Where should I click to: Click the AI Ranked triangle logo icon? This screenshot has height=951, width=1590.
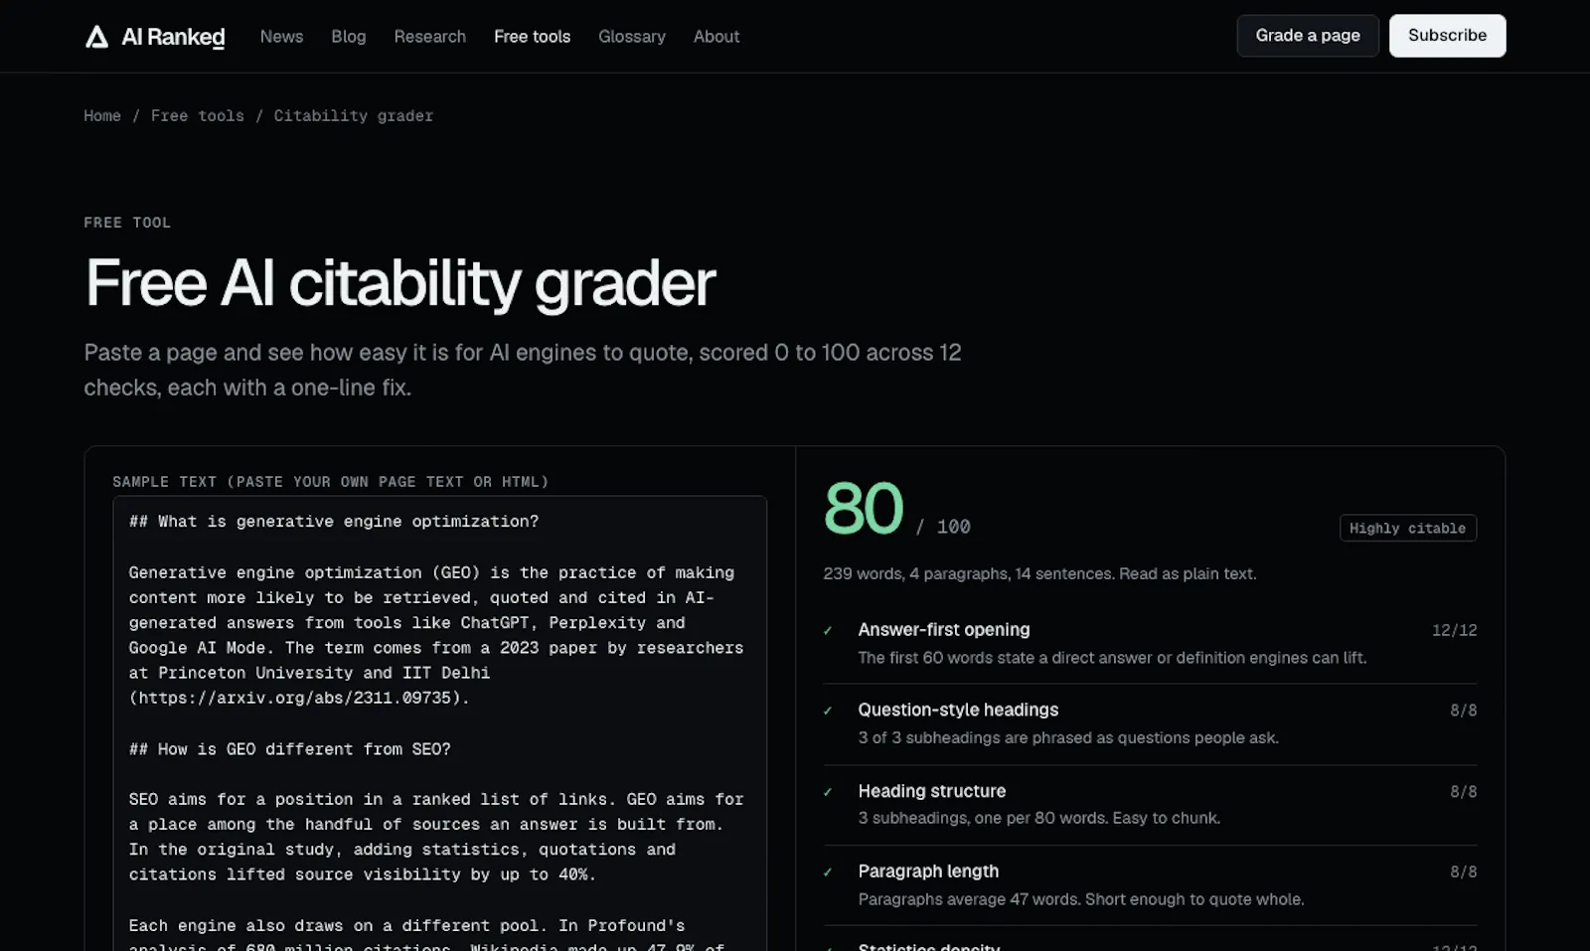point(96,37)
